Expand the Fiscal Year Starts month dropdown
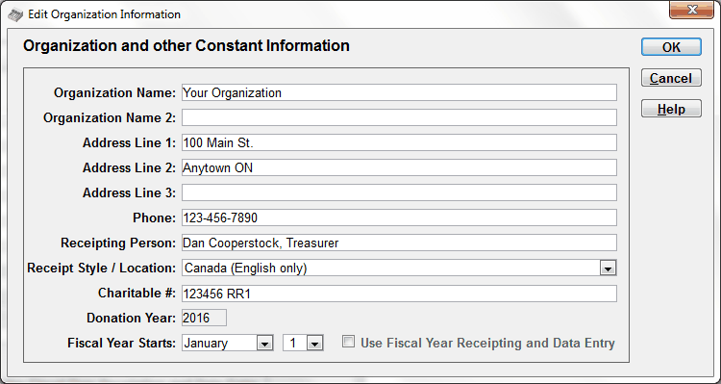Screen dimensions: 721x384 pos(264,344)
